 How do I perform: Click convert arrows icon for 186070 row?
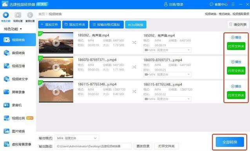(134, 67)
